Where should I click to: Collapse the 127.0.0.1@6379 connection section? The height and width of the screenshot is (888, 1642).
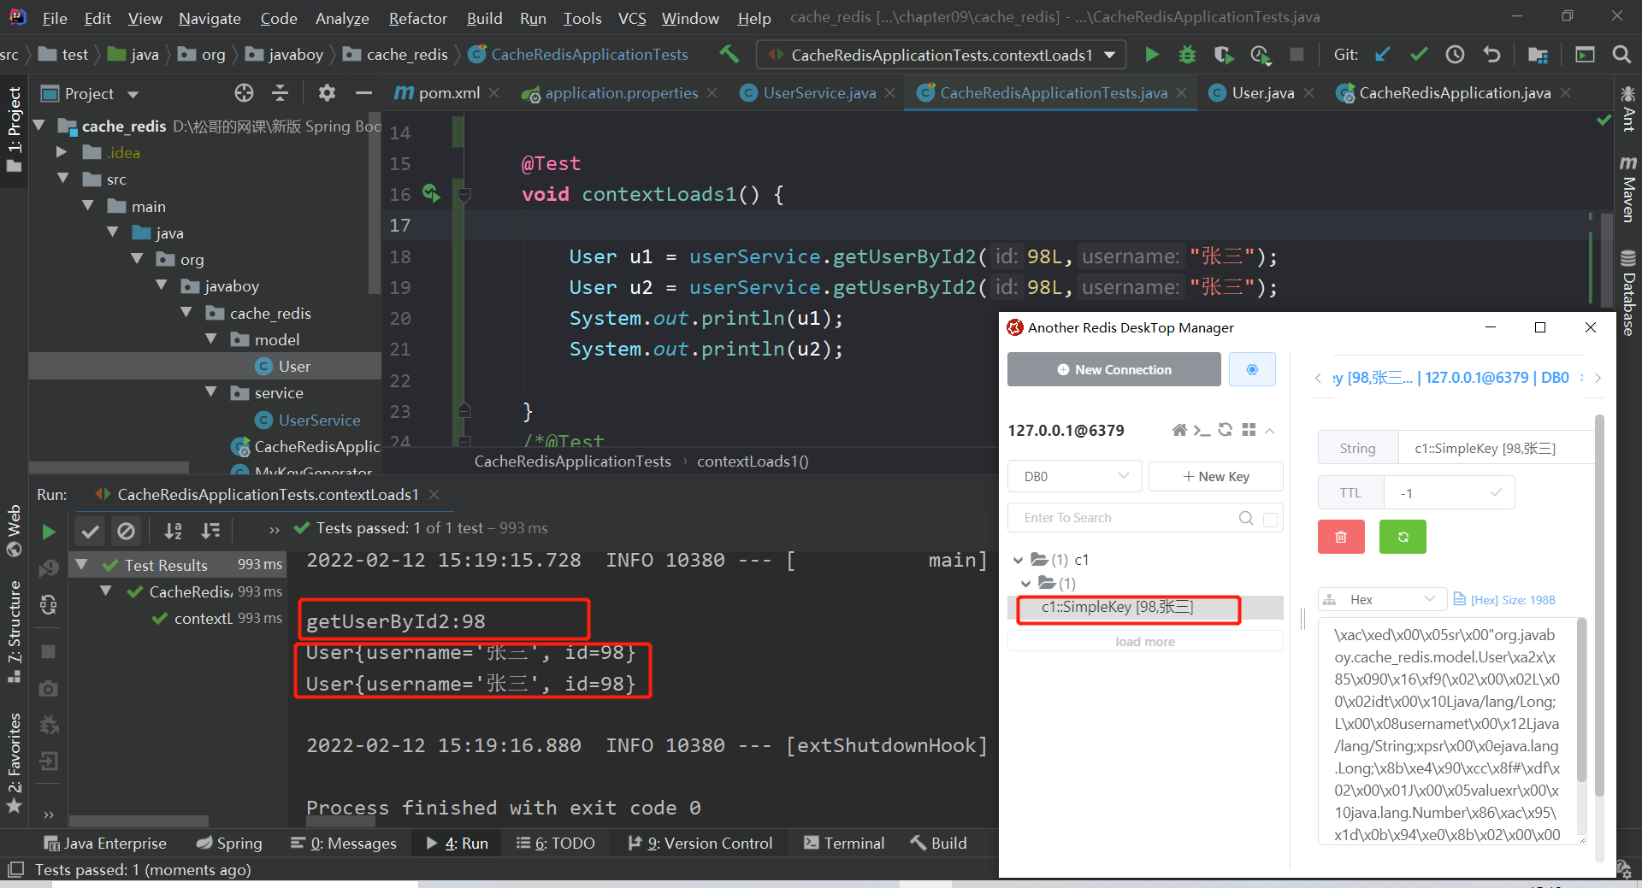click(1270, 430)
